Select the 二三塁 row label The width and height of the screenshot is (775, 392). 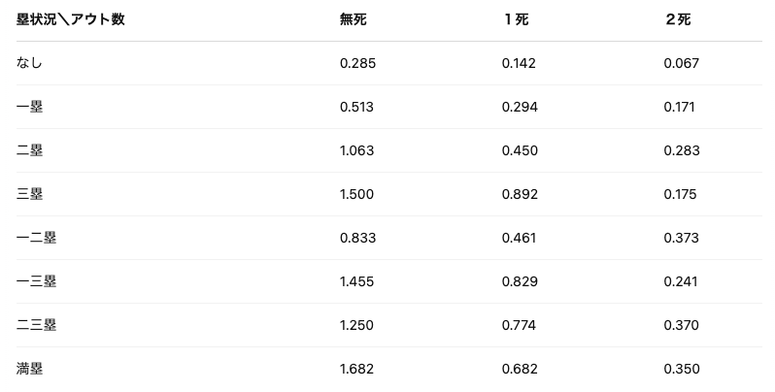(x=37, y=325)
